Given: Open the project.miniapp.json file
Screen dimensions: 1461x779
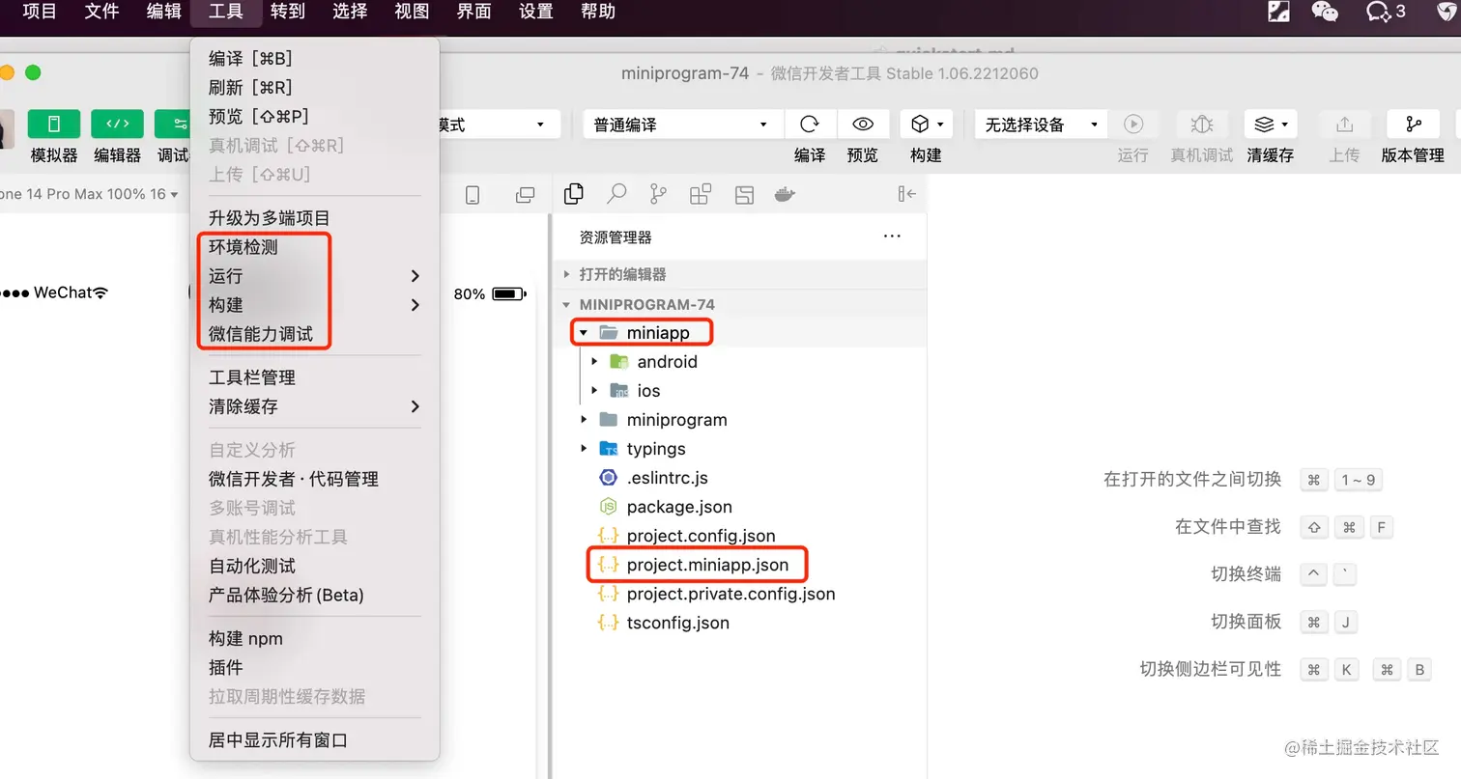Looking at the screenshot, I should (x=740, y=565).
